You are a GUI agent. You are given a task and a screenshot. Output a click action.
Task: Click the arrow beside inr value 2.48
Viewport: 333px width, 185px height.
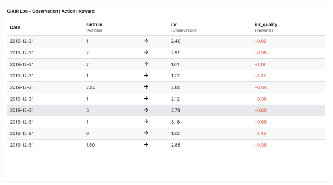(146, 41)
